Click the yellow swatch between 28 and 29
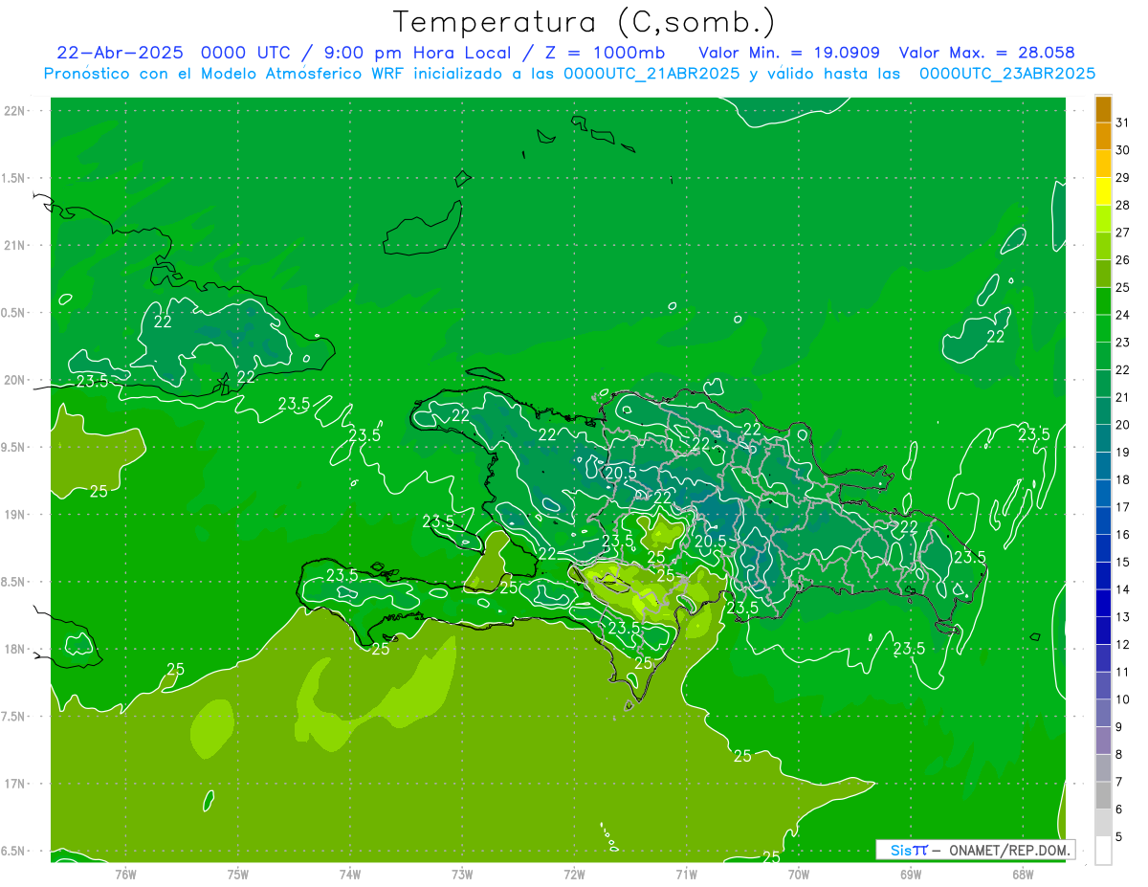Image resolution: width=1148 pixels, height=887 pixels. 1103,191
